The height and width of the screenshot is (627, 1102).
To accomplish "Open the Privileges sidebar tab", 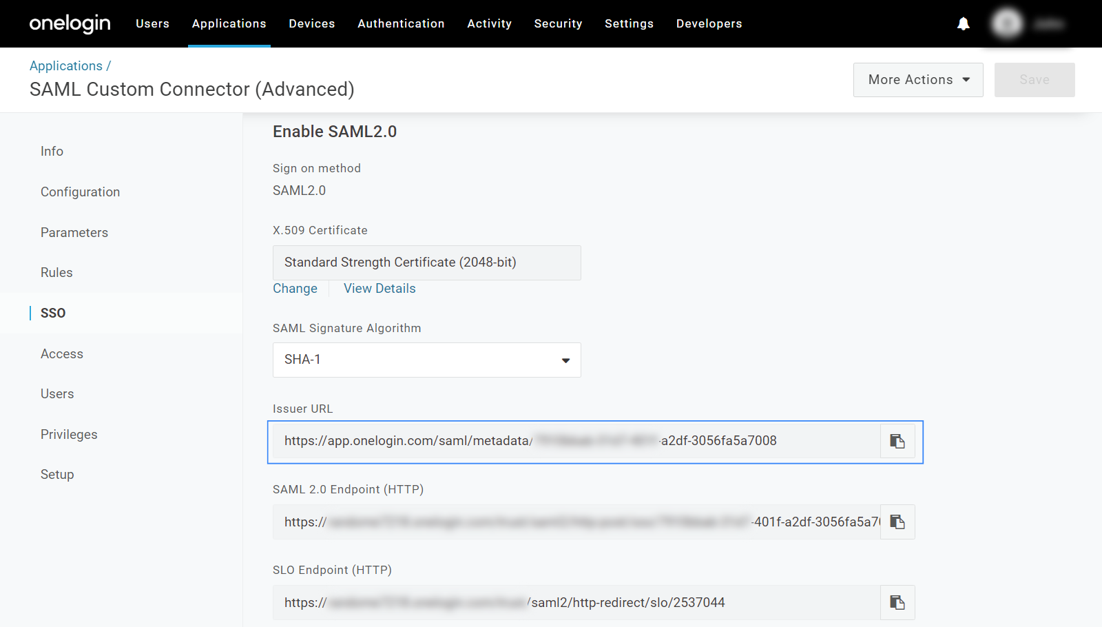I will [x=69, y=435].
